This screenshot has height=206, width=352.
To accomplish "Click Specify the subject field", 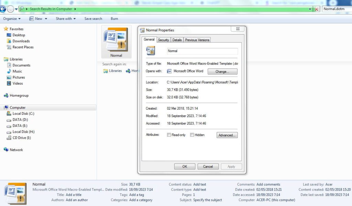I will click(207, 200).
